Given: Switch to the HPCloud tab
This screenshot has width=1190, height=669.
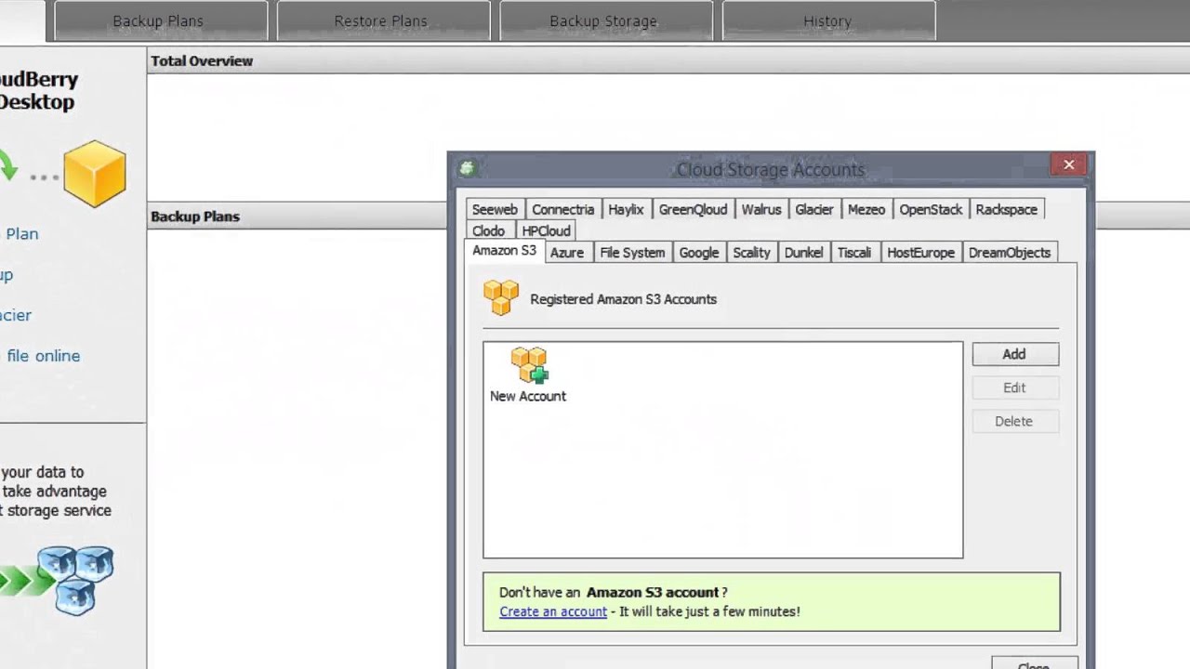Looking at the screenshot, I should pyautogui.click(x=547, y=230).
